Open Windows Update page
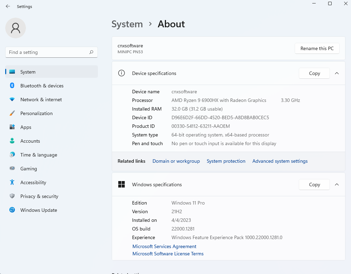Image resolution: width=351 pixels, height=274 pixels. click(x=52, y=210)
